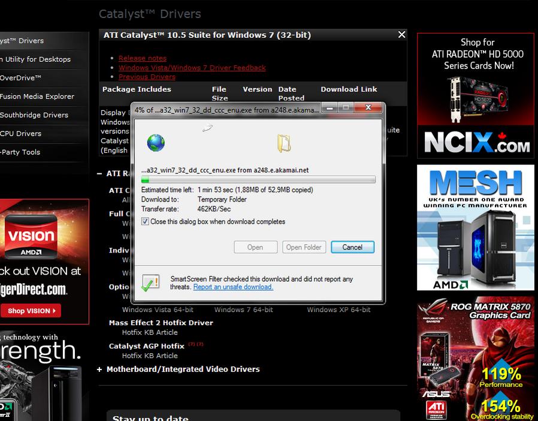Click the Catalyst AGP Hotfix heading
This screenshot has width=538, height=421.
pyautogui.click(x=147, y=346)
